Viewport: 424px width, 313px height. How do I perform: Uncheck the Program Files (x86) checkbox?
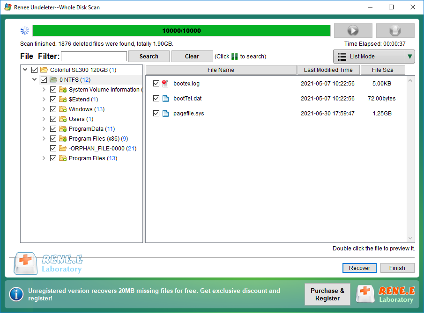coord(53,139)
